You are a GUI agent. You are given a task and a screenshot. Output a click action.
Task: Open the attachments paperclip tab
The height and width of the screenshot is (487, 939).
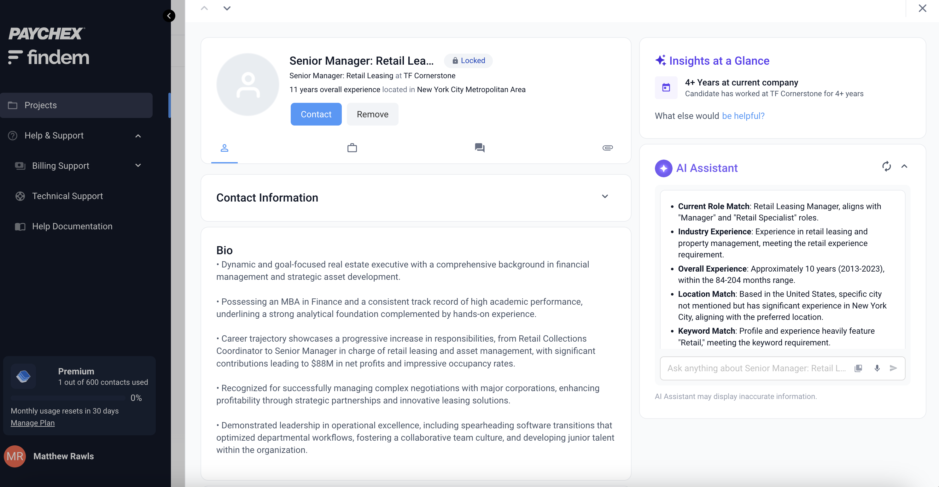tap(607, 148)
